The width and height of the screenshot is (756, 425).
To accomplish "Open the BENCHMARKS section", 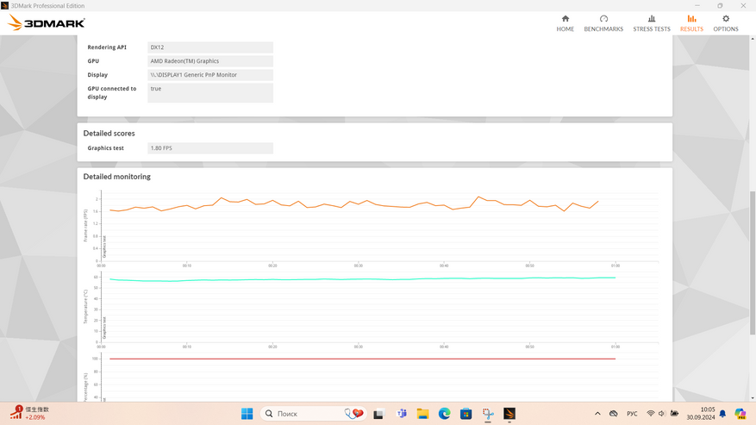I will point(603,23).
